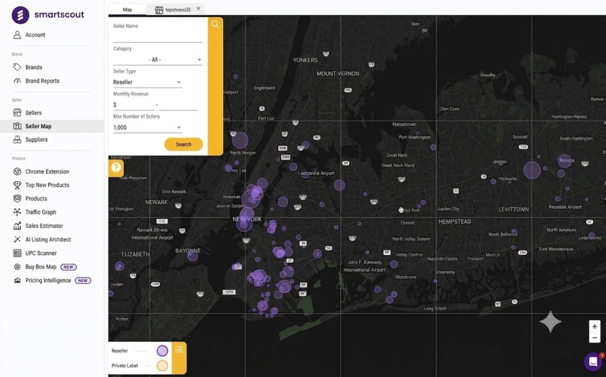
Task: Click the Private Label yellow legend swatch
Action: pos(162,365)
